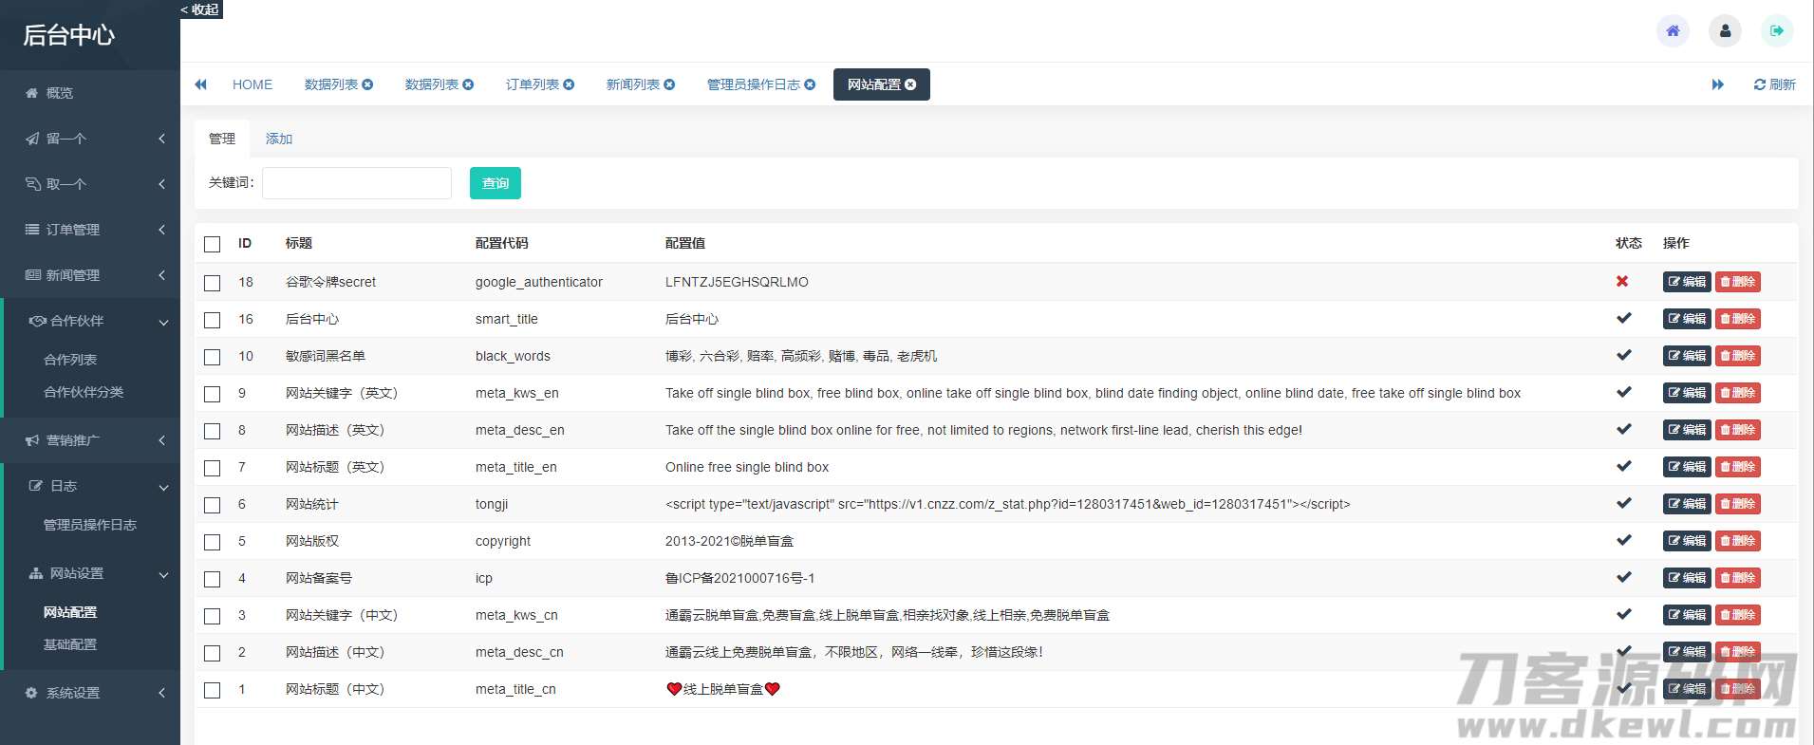Close the 管理员操作日志 tab X icon
Viewport: 1814px width, 745px height.
[x=810, y=84]
